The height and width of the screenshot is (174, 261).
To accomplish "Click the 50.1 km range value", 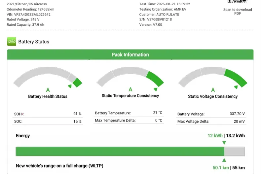I will pyautogui.click(x=221, y=167).
